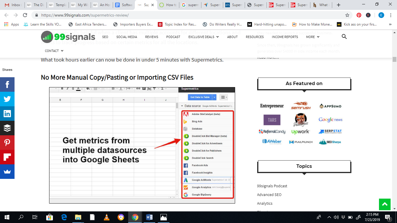Screen dimensions: 397x223
Task: Open the Windows Start menu
Action: tap(7, 217)
